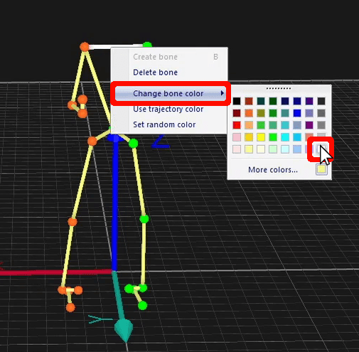Click the blue Z axis shaft
Image resolution: width=359 pixels, height=352 pixels.
(114, 205)
